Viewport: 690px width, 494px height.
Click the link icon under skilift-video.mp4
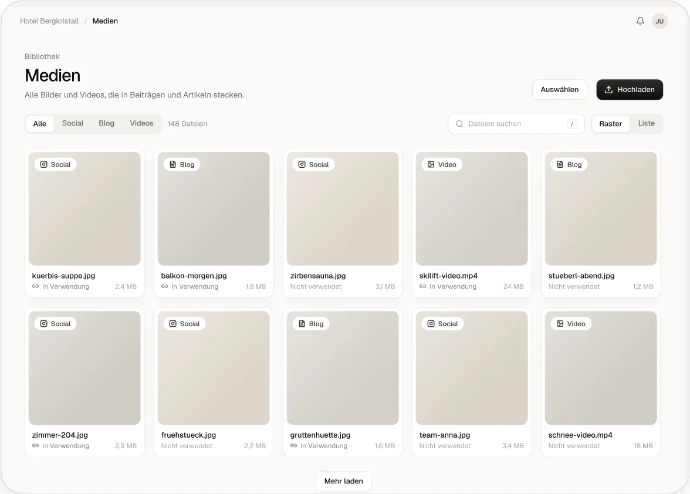pyautogui.click(x=423, y=286)
